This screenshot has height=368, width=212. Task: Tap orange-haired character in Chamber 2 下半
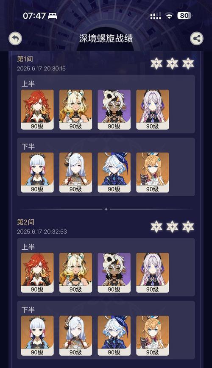[153, 336]
